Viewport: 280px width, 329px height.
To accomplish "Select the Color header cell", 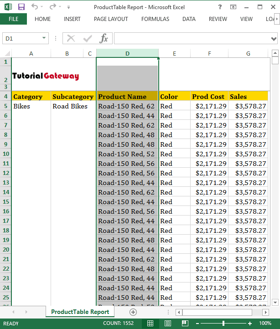I will tap(174, 97).
